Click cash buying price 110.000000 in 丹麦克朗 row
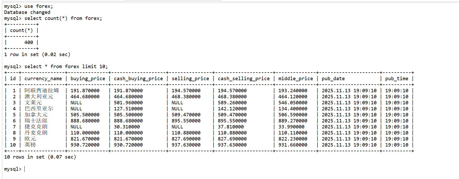The image size is (459, 179). point(128,133)
